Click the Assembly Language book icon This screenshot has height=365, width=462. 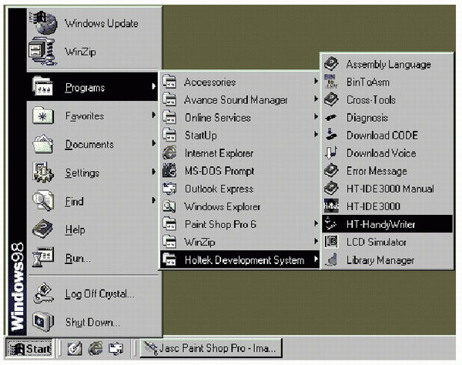tap(331, 64)
